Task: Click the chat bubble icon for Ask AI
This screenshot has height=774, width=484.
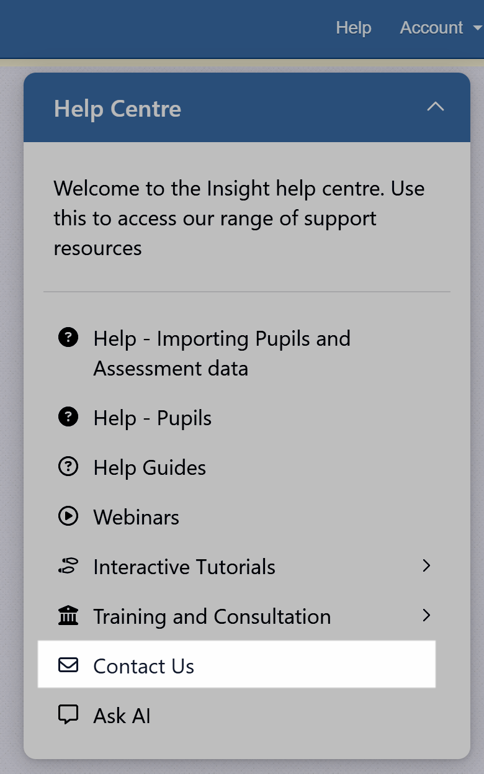Action: point(68,715)
